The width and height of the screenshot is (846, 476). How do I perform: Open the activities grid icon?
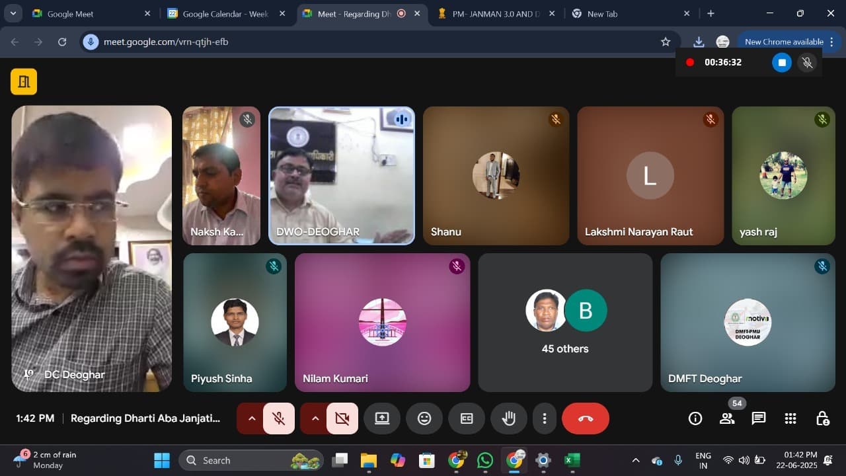click(x=790, y=418)
